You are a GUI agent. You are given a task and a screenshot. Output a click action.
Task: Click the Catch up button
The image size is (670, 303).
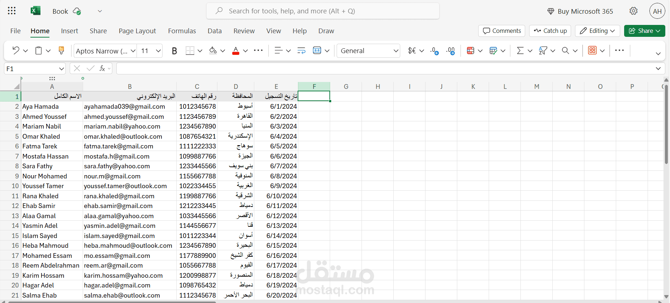point(550,31)
